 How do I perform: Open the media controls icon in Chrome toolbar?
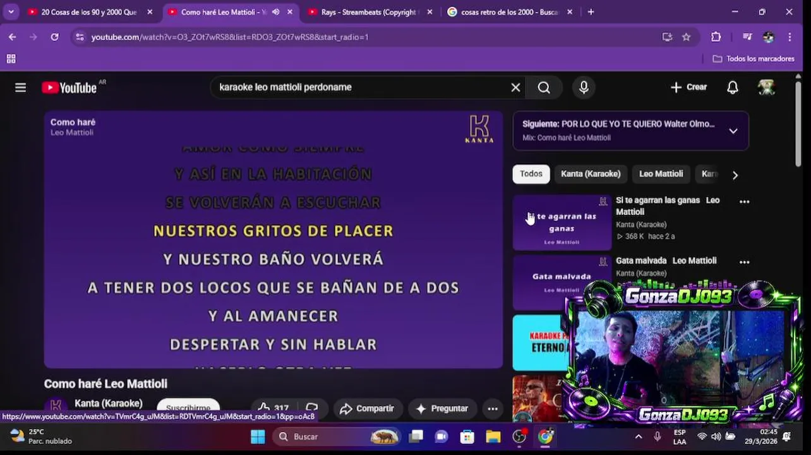tap(747, 37)
